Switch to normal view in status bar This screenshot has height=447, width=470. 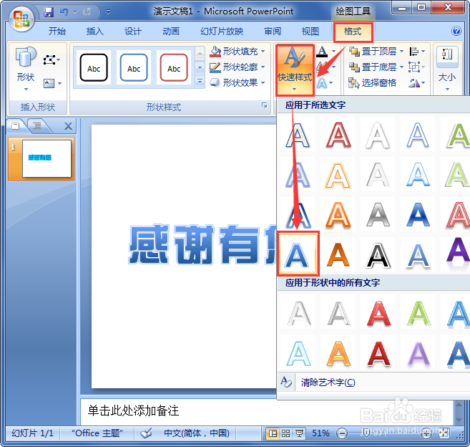point(273,433)
